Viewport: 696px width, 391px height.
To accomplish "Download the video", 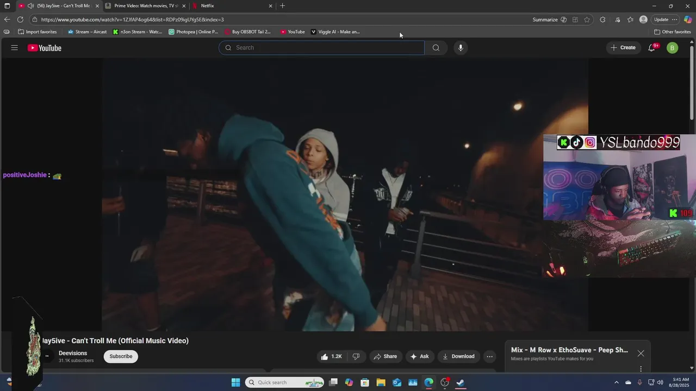I will coord(458,356).
